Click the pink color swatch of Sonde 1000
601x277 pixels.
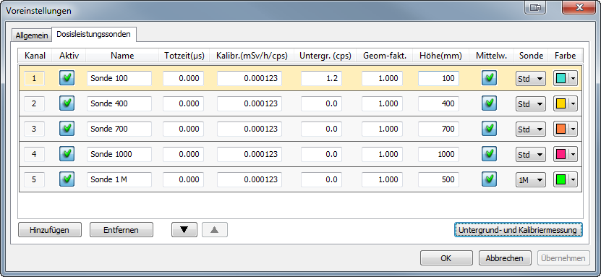click(560, 154)
